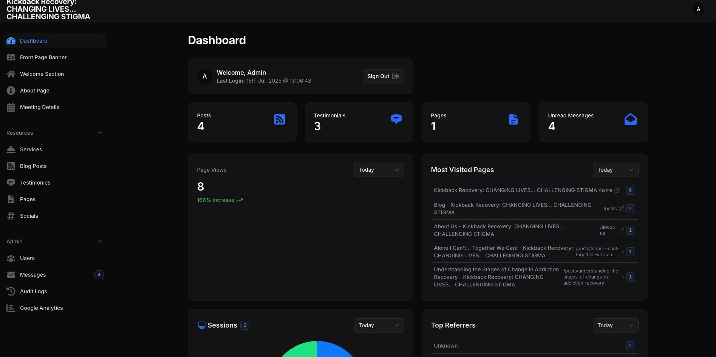Click the Sessions count badge

tap(245, 325)
